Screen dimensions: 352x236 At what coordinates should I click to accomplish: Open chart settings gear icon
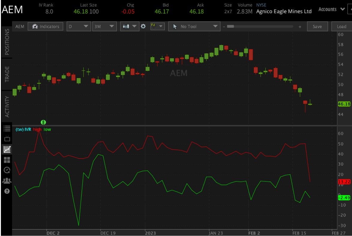(x=143, y=26)
